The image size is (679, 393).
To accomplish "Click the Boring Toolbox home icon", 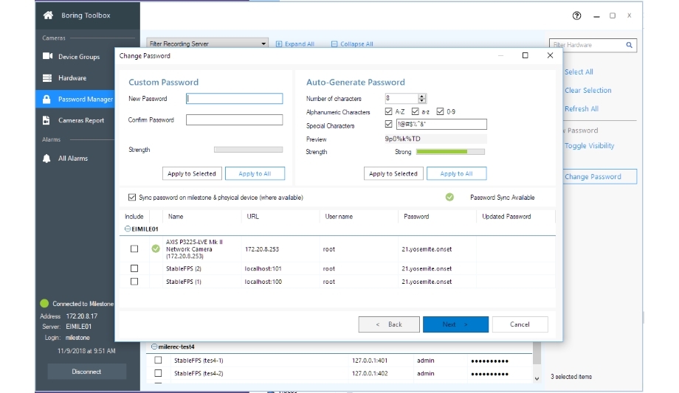I will click(x=48, y=15).
